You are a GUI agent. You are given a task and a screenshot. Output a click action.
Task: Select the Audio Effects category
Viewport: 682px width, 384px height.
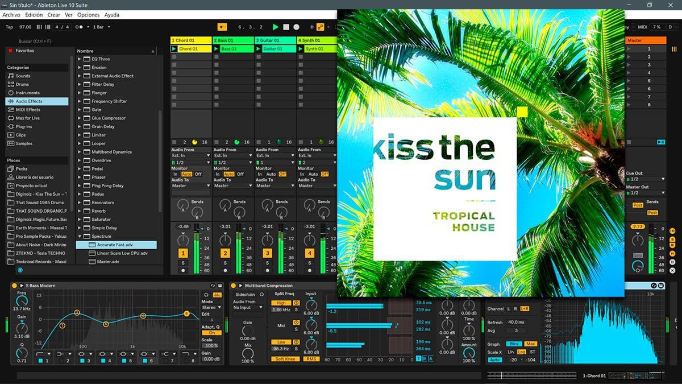coord(37,101)
